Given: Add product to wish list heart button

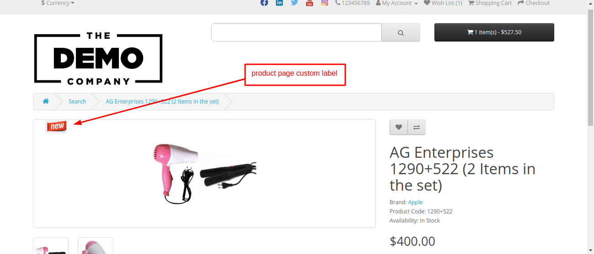Looking at the screenshot, I should coord(399,127).
